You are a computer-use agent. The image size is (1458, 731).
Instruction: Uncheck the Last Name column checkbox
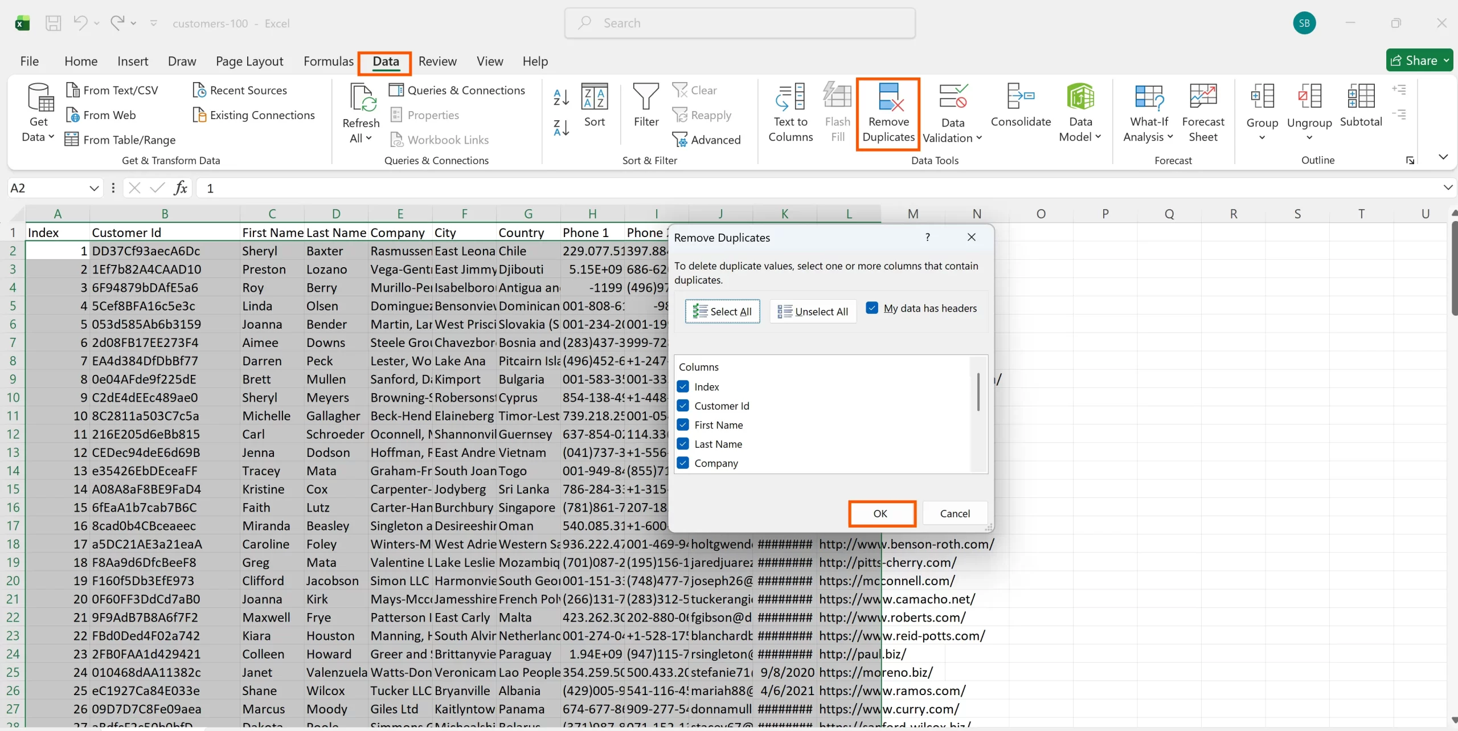(683, 443)
